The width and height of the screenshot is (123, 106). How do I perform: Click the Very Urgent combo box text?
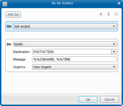click(42, 67)
